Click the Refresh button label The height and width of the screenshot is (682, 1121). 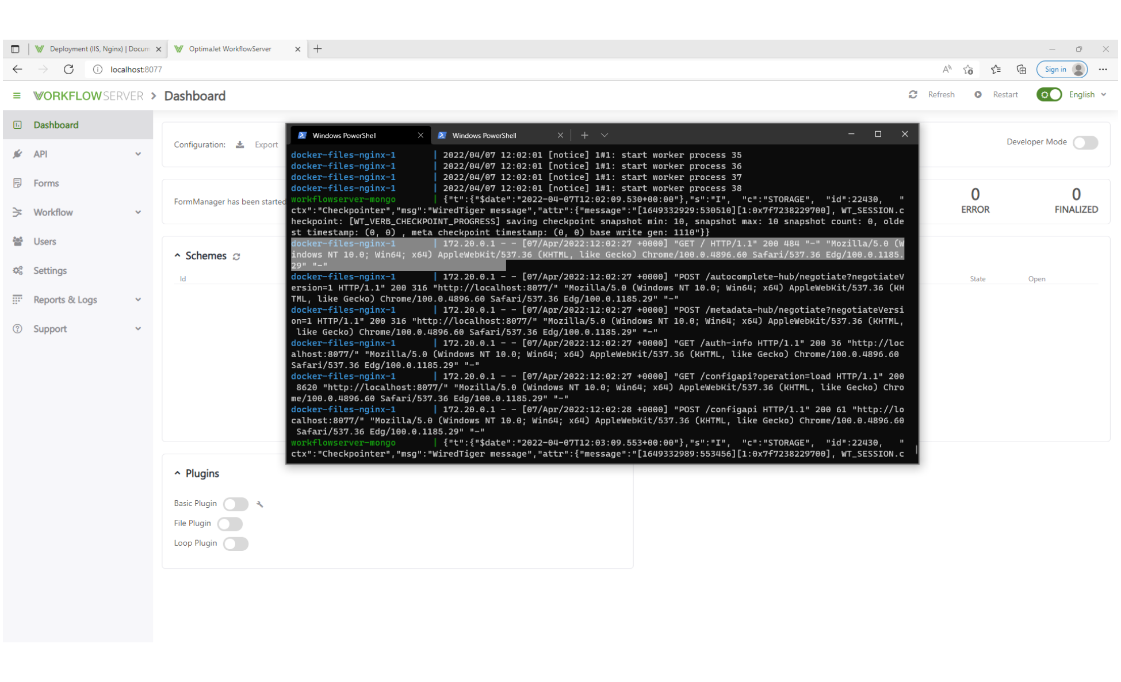pos(941,94)
